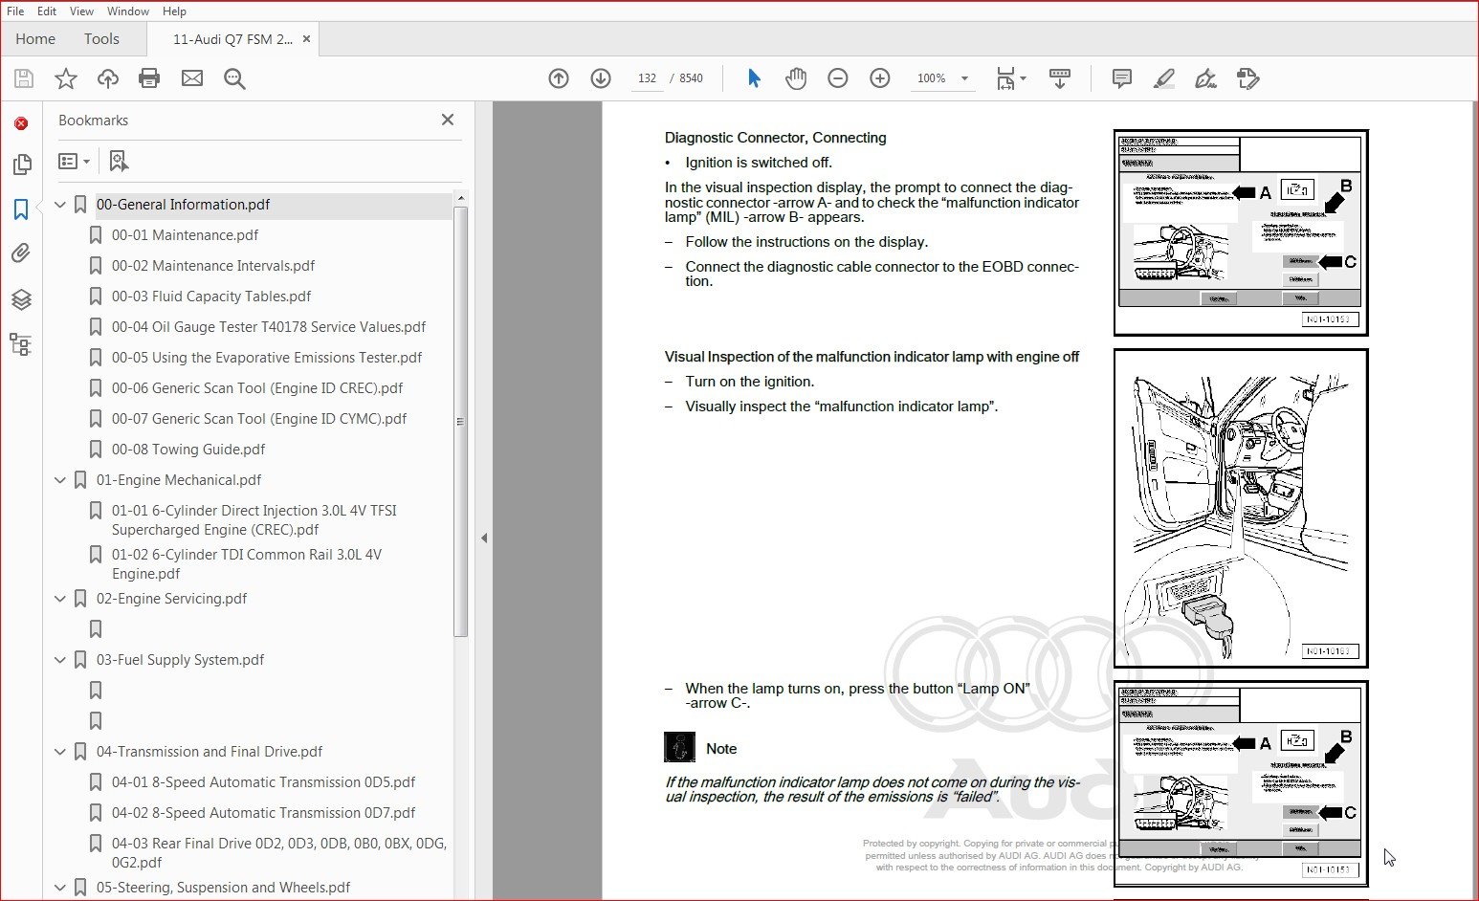1479x901 pixels.
Task: Open bookmark 04-02 8-Speed Automatic Transmission 0D7
Action: (263, 813)
